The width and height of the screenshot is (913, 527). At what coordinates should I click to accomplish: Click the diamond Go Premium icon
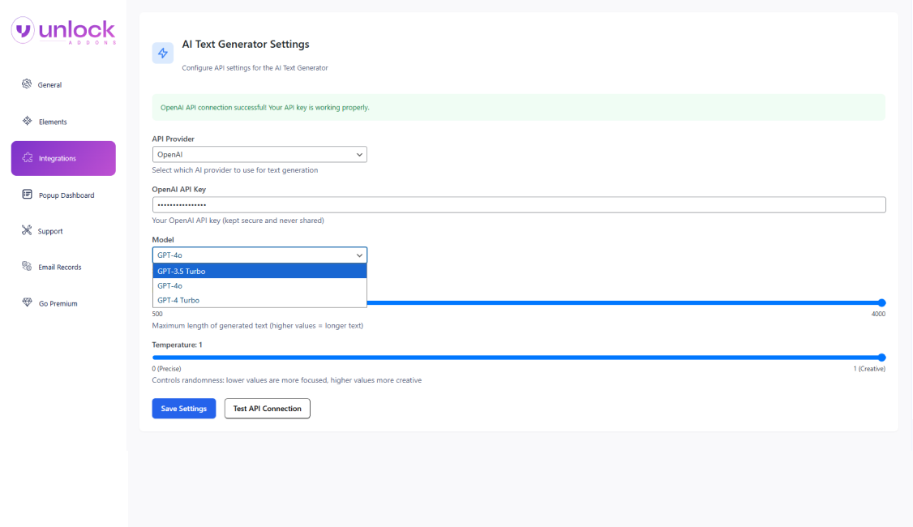coord(27,302)
